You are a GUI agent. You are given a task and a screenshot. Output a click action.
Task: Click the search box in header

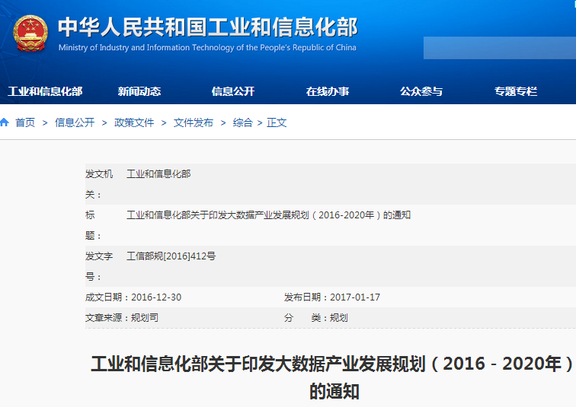click(x=500, y=48)
